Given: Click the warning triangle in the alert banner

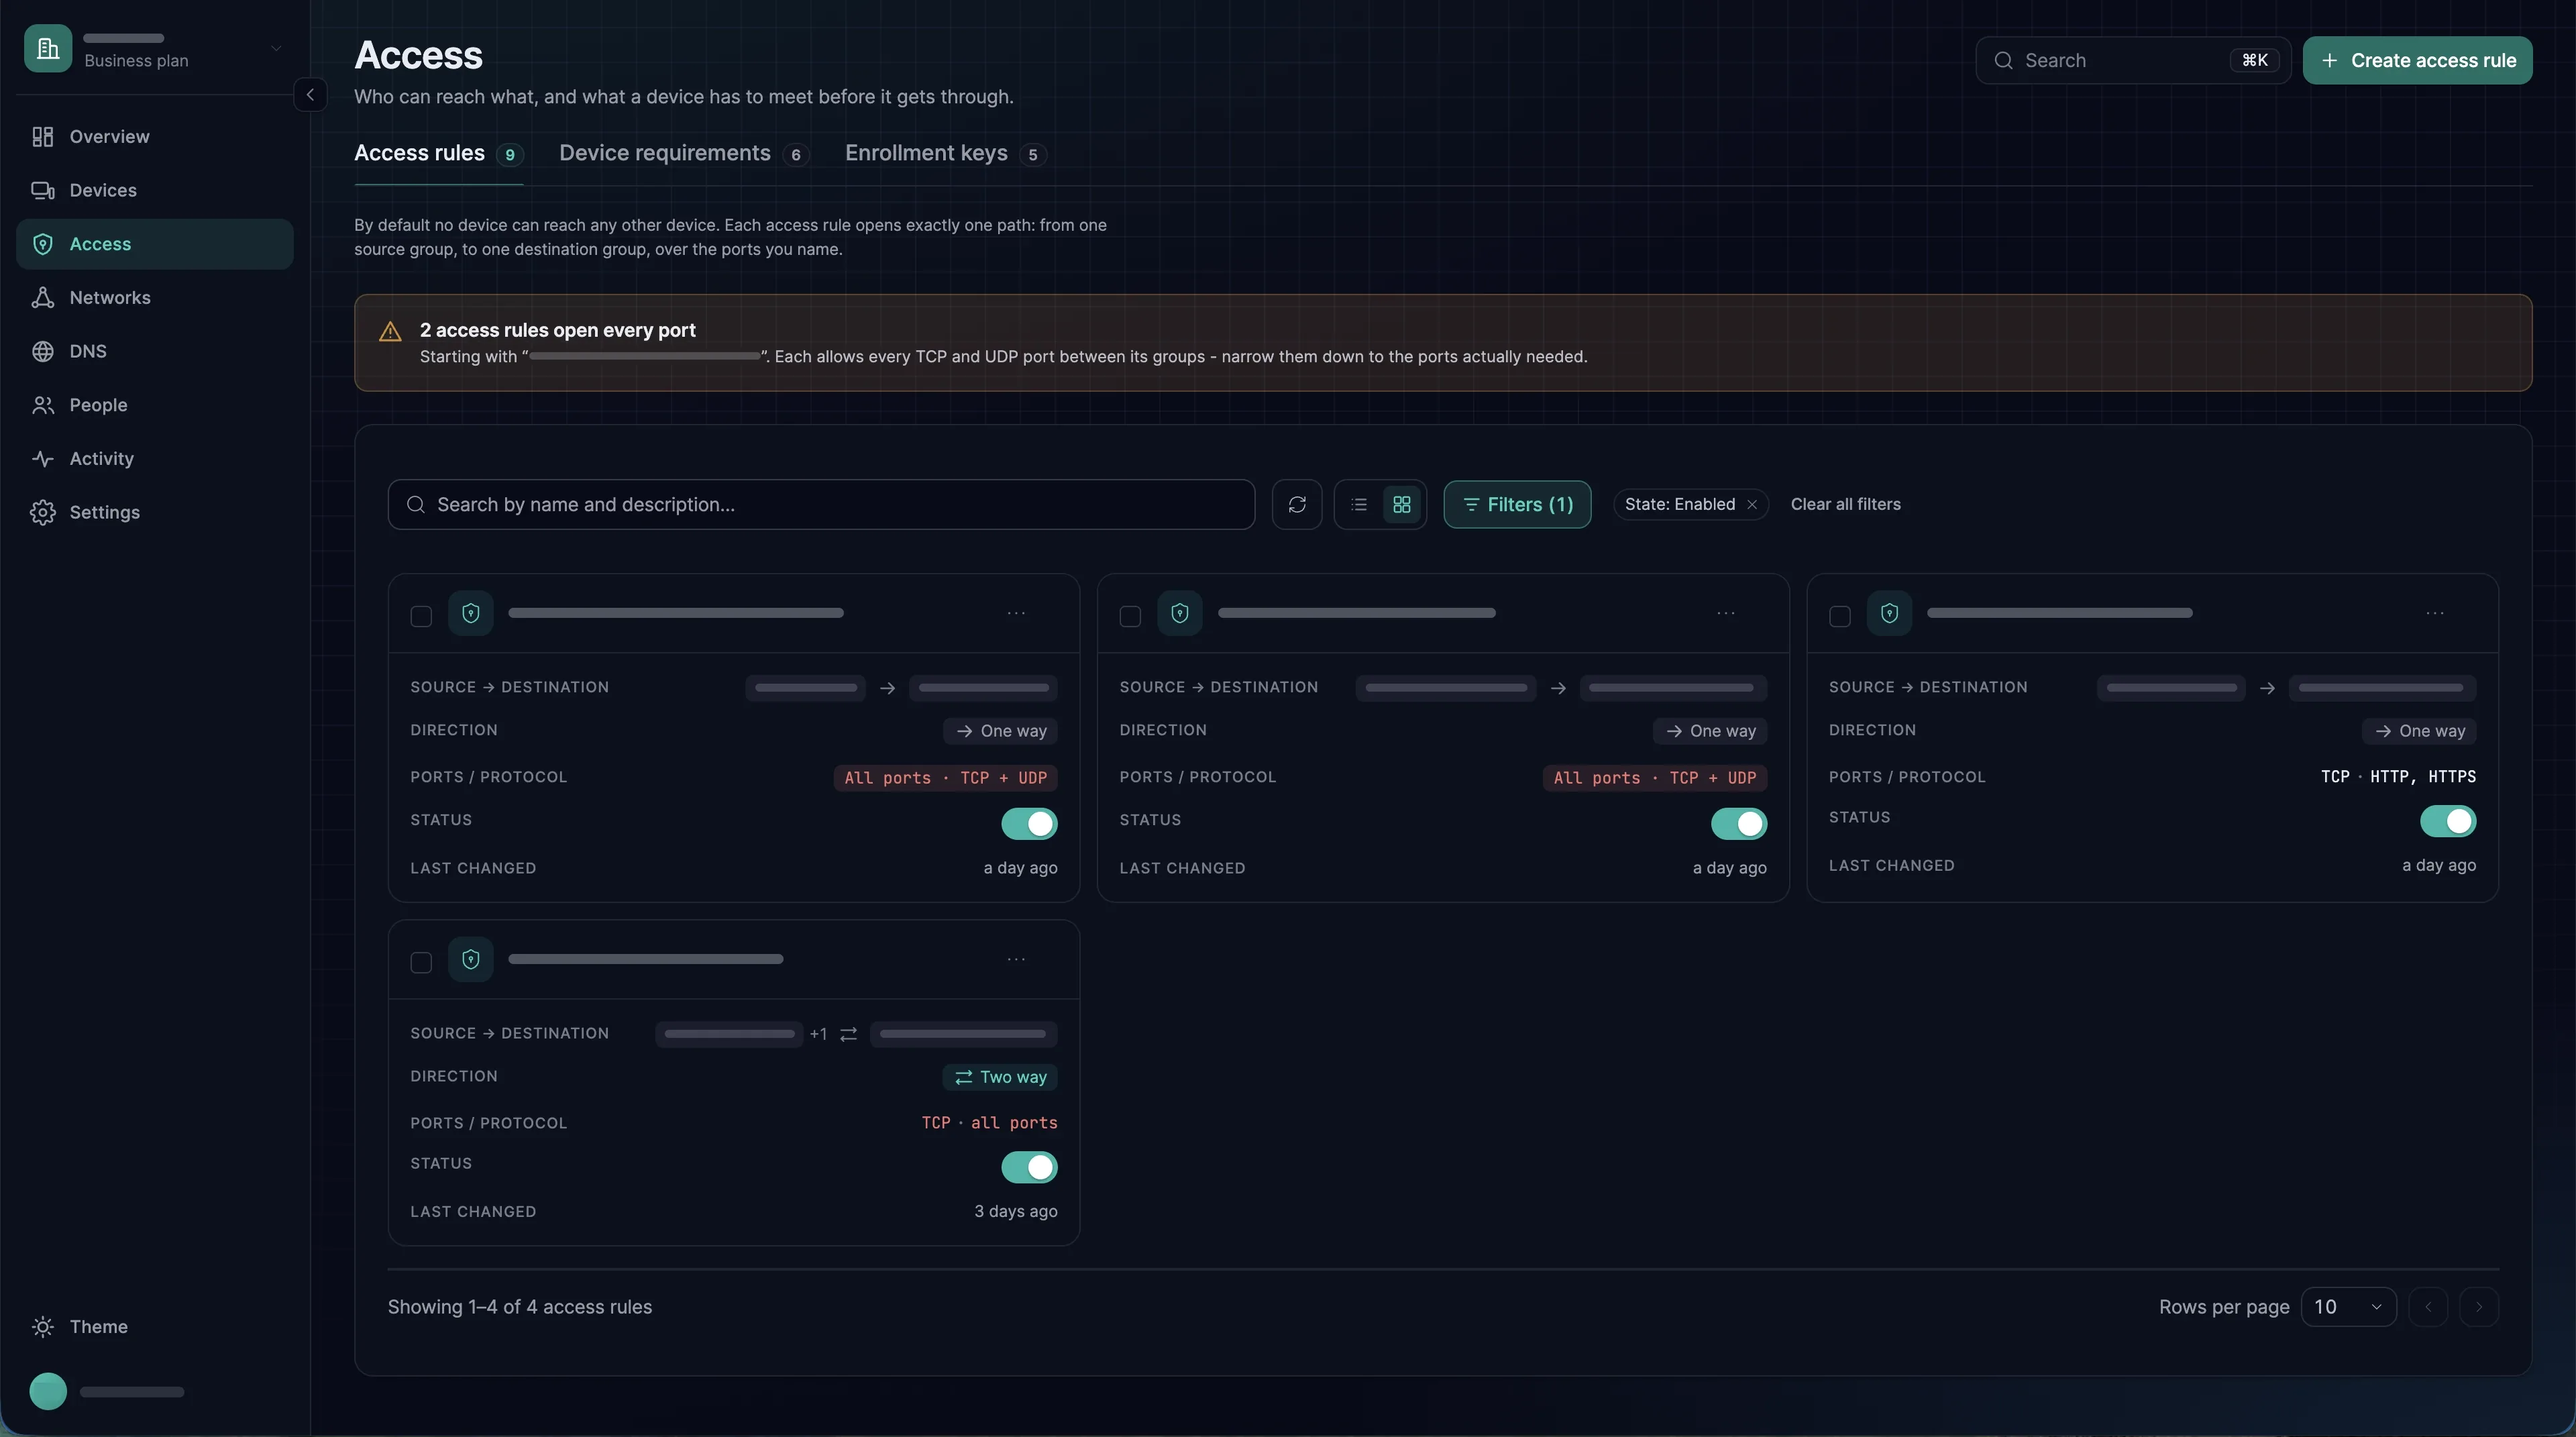Looking at the screenshot, I should point(390,331).
